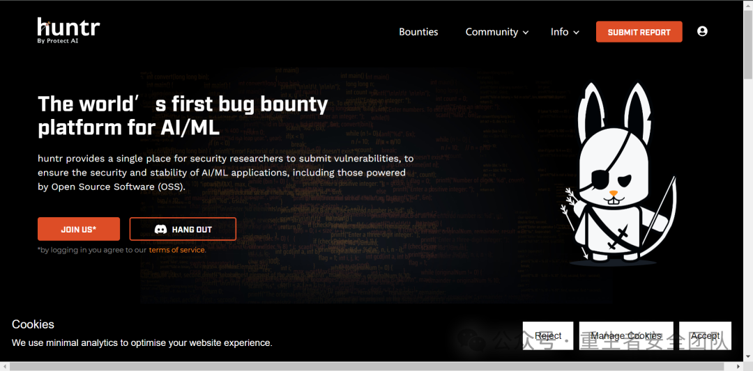Click the vertical scrollbar thumb
This screenshot has width=753, height=371.
point(748,43)
